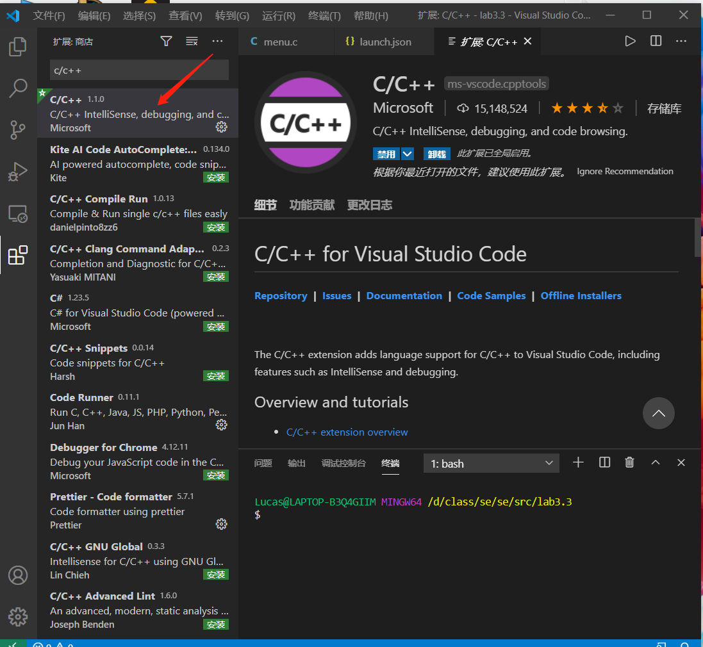Expand the 禁用 dropdown arrow
The width and height of the screenshot is (703, 647).
pos(408,154)
